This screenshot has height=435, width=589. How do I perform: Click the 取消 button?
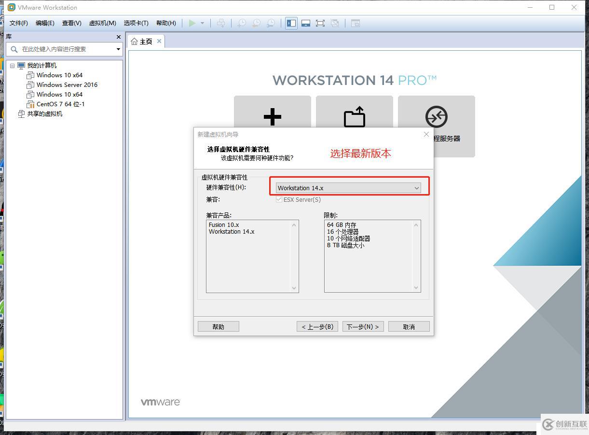pyautogui.click(x=409, y=327)
